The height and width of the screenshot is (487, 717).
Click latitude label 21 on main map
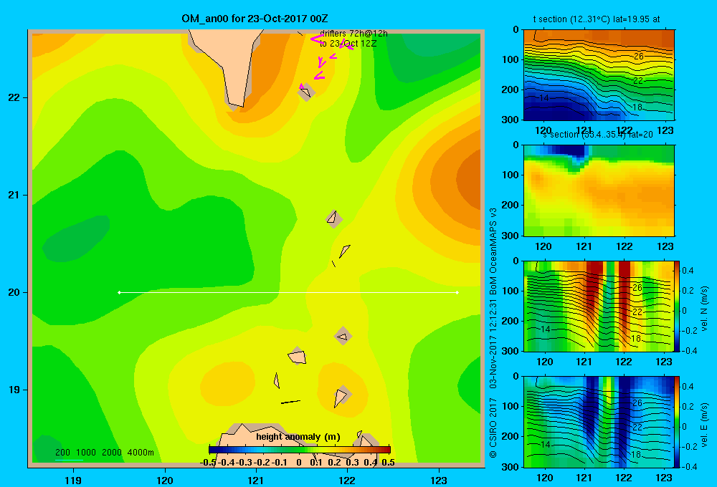click(x=14, y=195)
